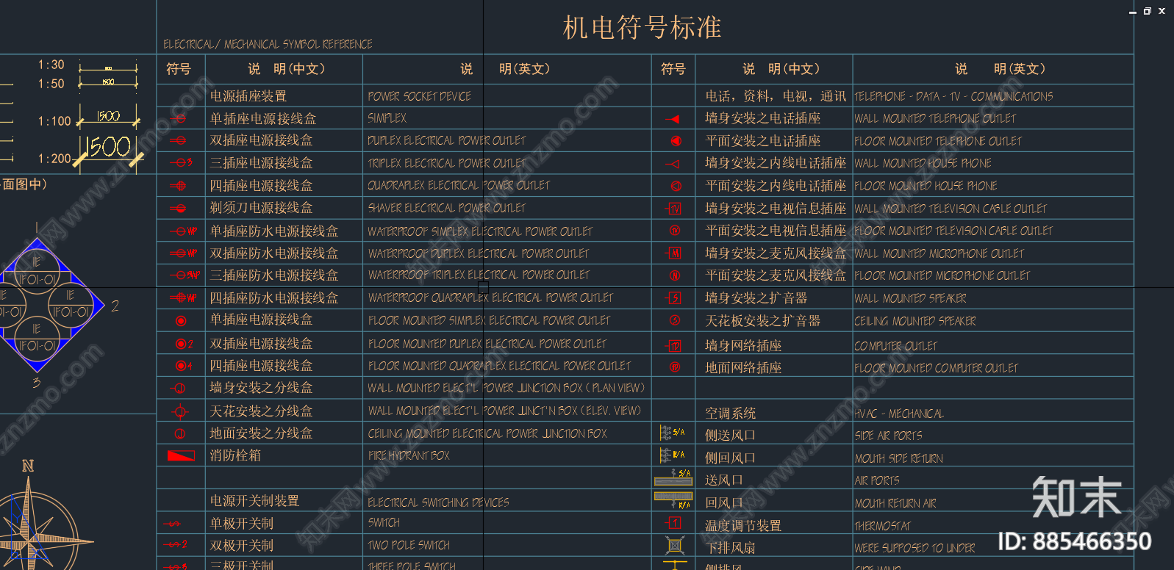Click the 'ELECTRICAL SWITCHING DEVICES' text
The image size is (1174, 570).
click(438, 502)
